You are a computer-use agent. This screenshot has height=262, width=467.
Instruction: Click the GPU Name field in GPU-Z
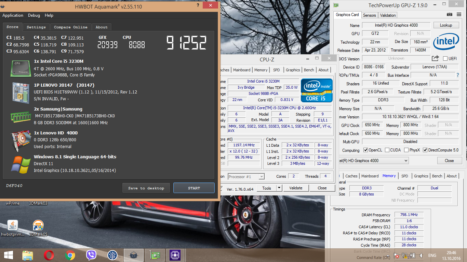point(396,25)
